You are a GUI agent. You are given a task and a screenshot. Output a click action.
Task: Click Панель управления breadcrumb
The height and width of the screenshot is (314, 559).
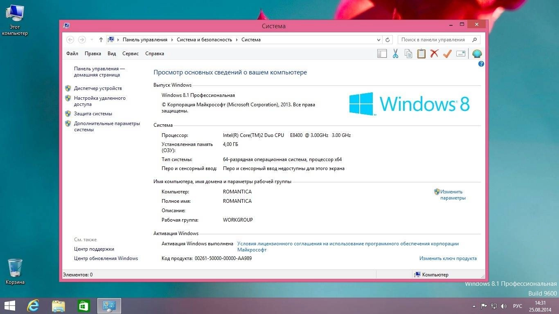pos(145,40)
